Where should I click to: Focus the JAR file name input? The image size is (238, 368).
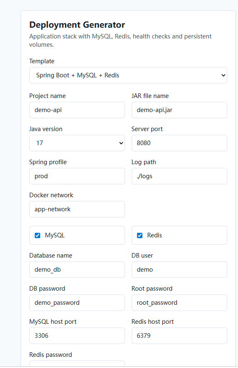[179, 110]
